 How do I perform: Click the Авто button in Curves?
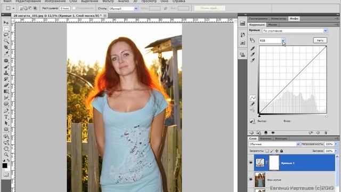click(320, 41)
